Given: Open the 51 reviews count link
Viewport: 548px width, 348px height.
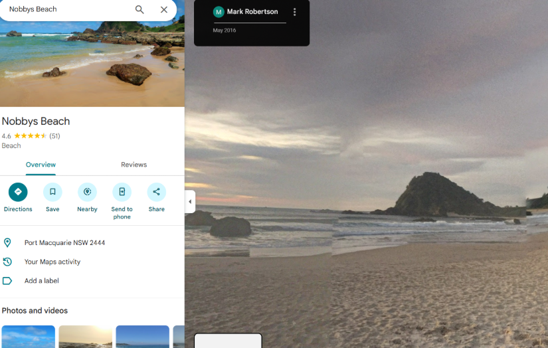Looking at the screenshot, I should (54, 136).
